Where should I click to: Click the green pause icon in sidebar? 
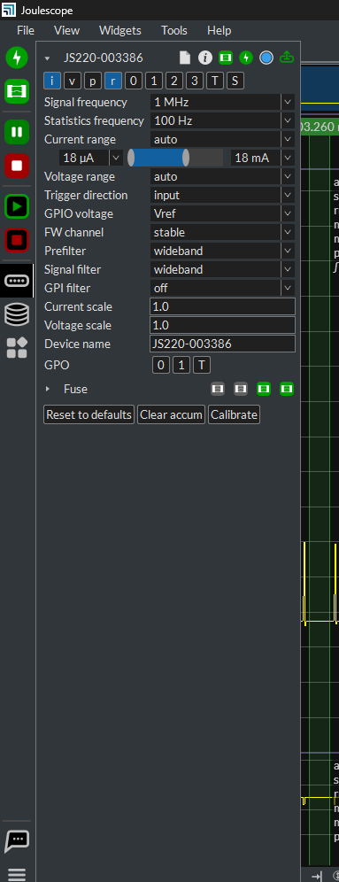17,133
